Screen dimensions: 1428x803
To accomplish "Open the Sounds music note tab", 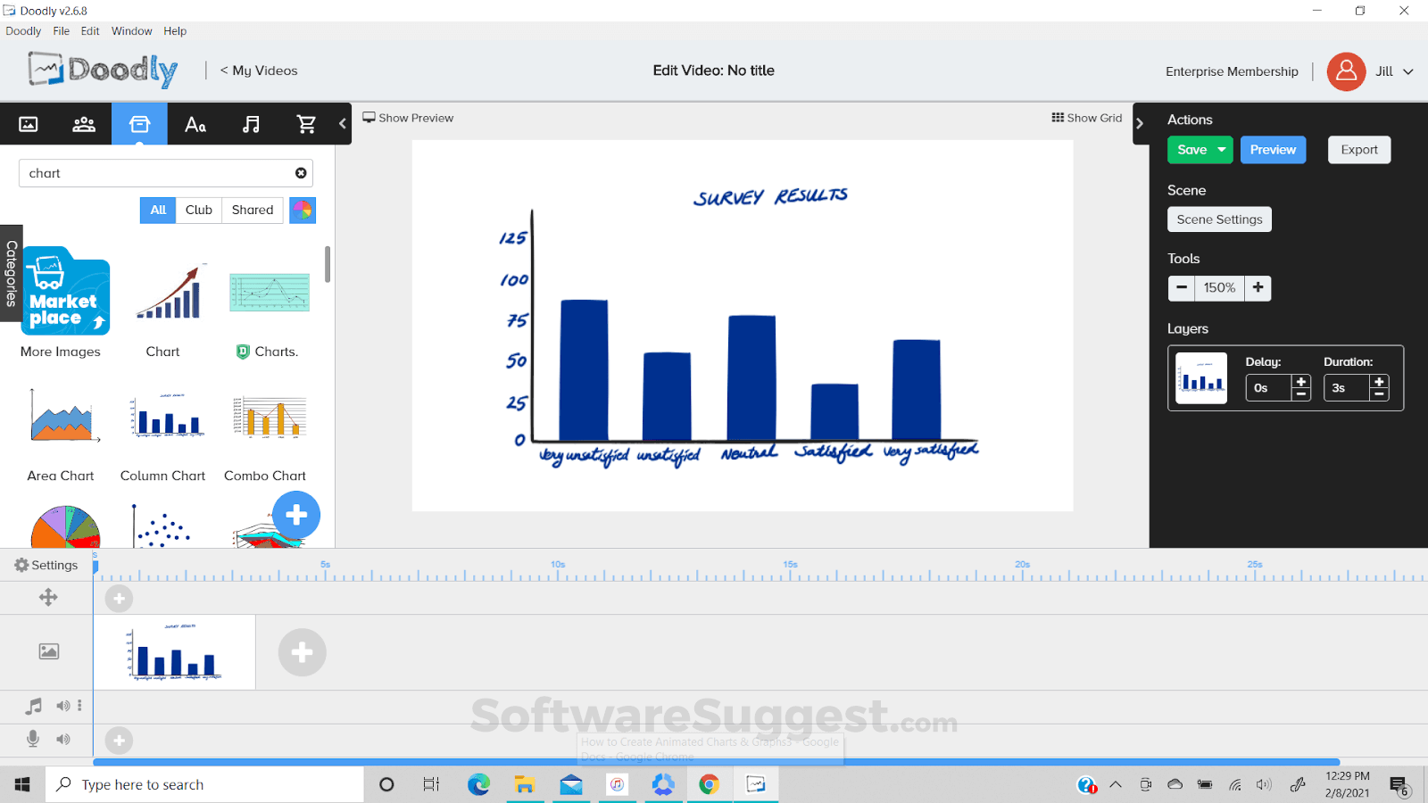I will tap(251, 124).
